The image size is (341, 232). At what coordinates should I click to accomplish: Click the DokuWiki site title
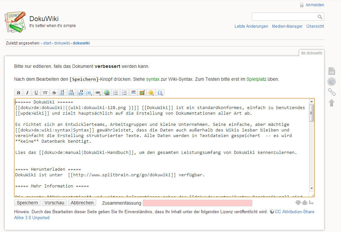coord(44,19)
